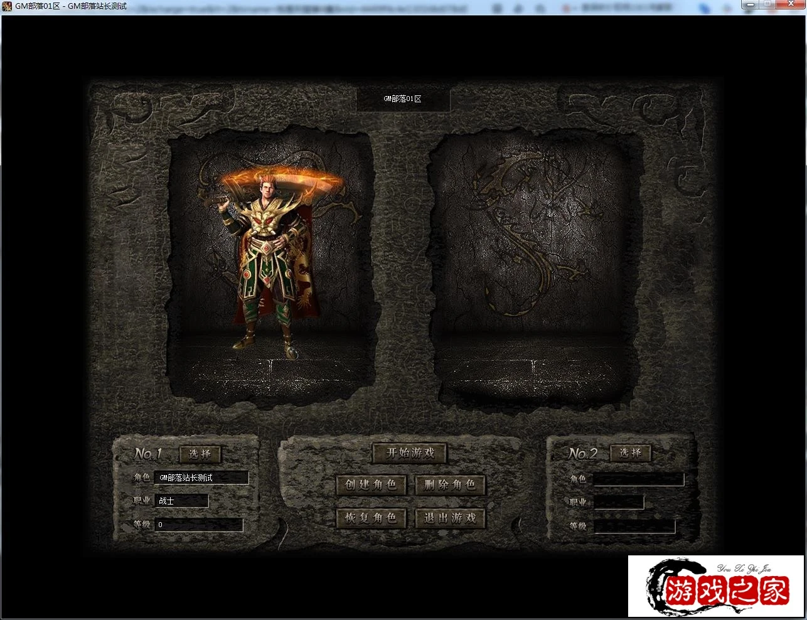807x620 pixels.
Task: Click the 恢复角色 restore character button
Action: 371,518
